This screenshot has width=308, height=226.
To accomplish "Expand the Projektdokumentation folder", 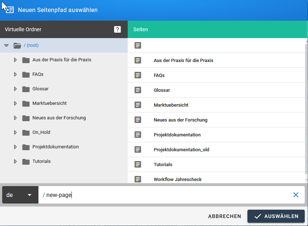I will point(15,147).
